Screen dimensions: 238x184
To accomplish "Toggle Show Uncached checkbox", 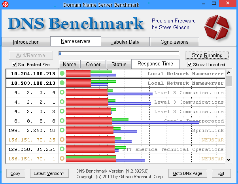I will (x=189, y=65).
